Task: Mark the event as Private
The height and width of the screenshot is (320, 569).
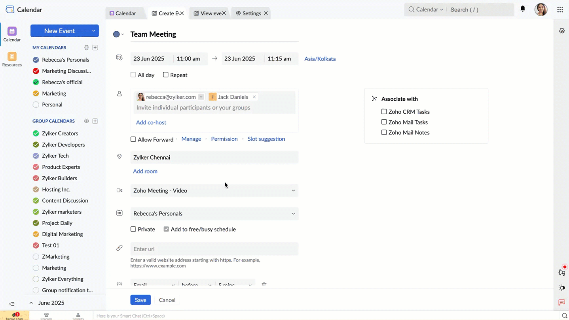Action: pos(133,229)
